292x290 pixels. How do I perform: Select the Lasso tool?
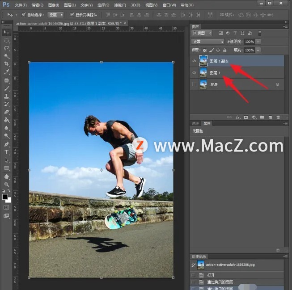(x=7, y=48)
